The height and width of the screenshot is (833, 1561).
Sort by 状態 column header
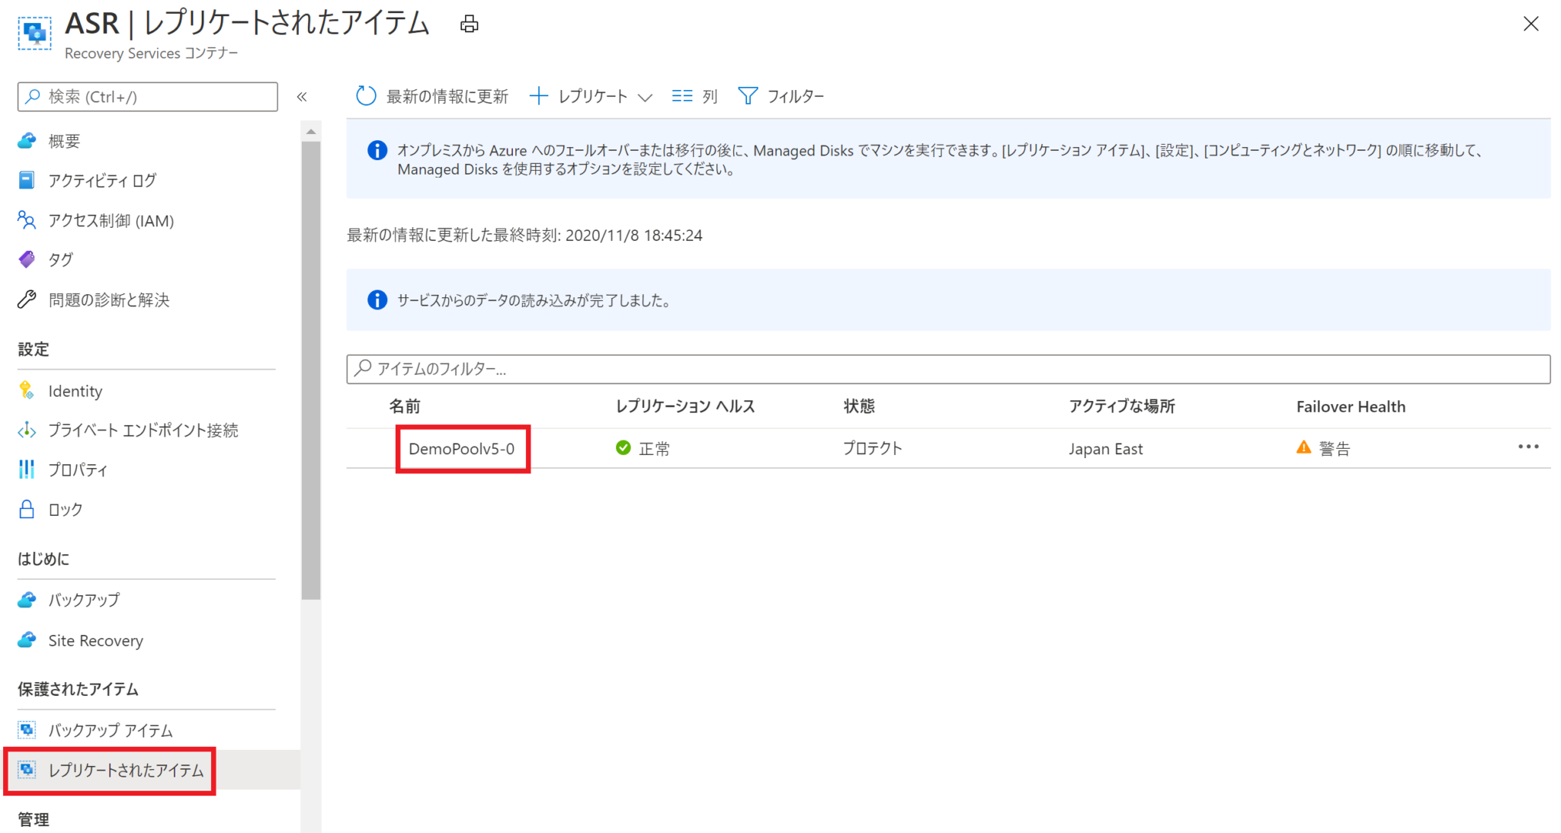point(859,406)
